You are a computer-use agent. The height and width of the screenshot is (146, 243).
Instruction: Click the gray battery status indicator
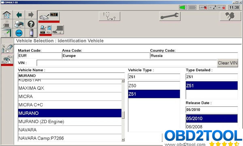coord(192,7)
